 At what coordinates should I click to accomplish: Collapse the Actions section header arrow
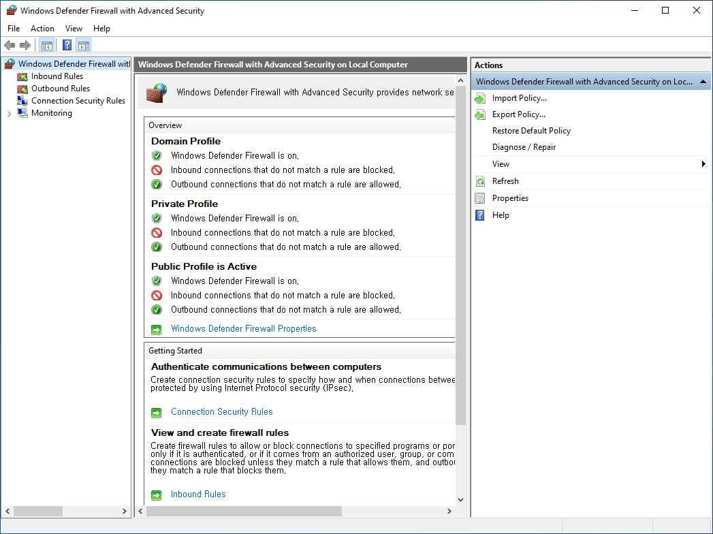pos(703,82)
